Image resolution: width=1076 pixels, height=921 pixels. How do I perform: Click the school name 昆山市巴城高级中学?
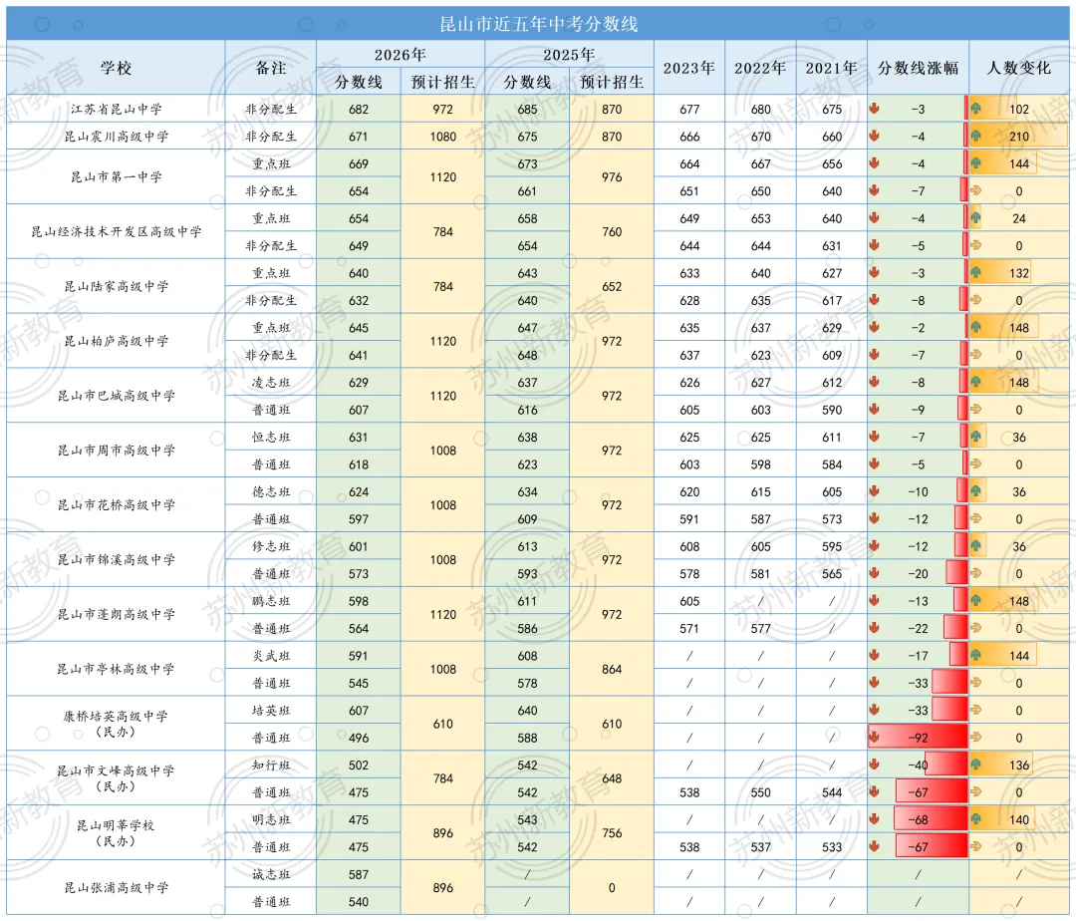tap(116, 396)
